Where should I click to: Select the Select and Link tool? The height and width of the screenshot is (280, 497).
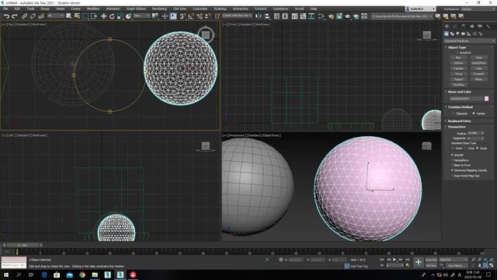24,16
